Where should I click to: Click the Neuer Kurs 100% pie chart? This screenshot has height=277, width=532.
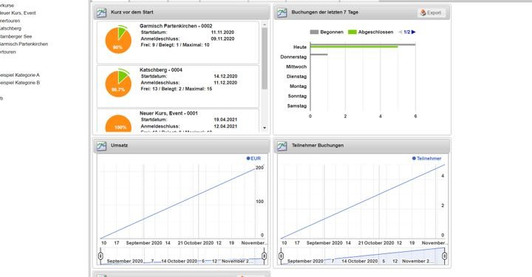pyautogui.click(x=118, y=124)
